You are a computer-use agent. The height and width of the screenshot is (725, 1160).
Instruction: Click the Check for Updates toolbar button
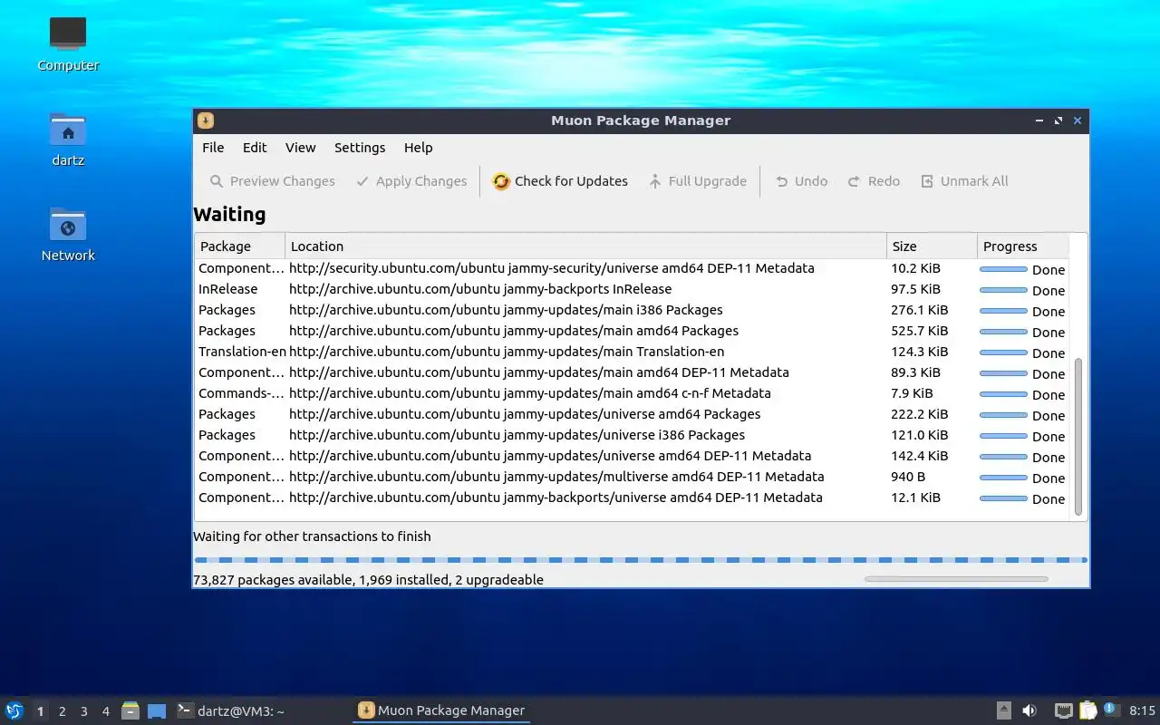click(x=560, y=181)
